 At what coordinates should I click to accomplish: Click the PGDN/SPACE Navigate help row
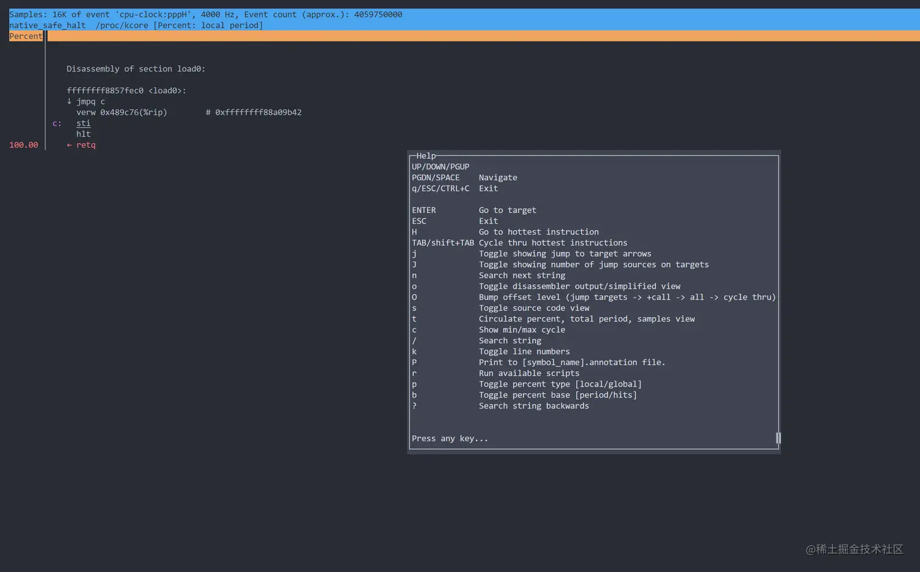(465, 178)
